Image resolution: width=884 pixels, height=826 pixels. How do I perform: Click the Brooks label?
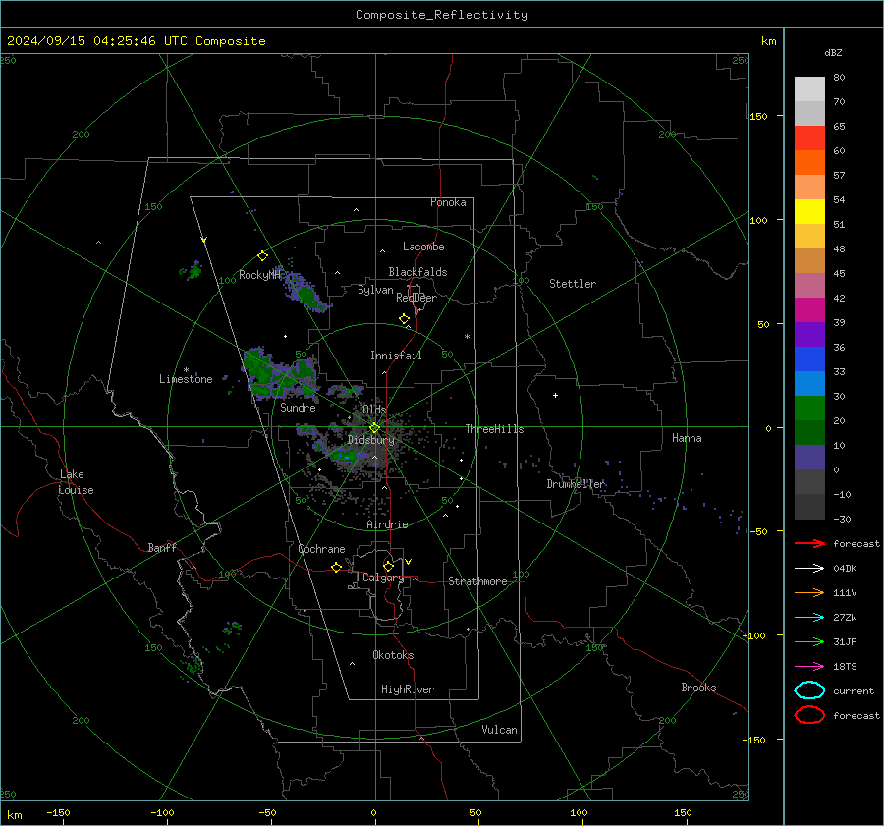click(x=698, y=688)
